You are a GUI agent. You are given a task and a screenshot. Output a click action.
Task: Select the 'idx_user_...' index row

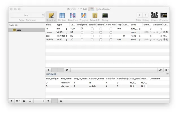point(107,86)
